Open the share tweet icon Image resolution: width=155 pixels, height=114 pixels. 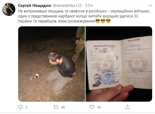point(128,107)
